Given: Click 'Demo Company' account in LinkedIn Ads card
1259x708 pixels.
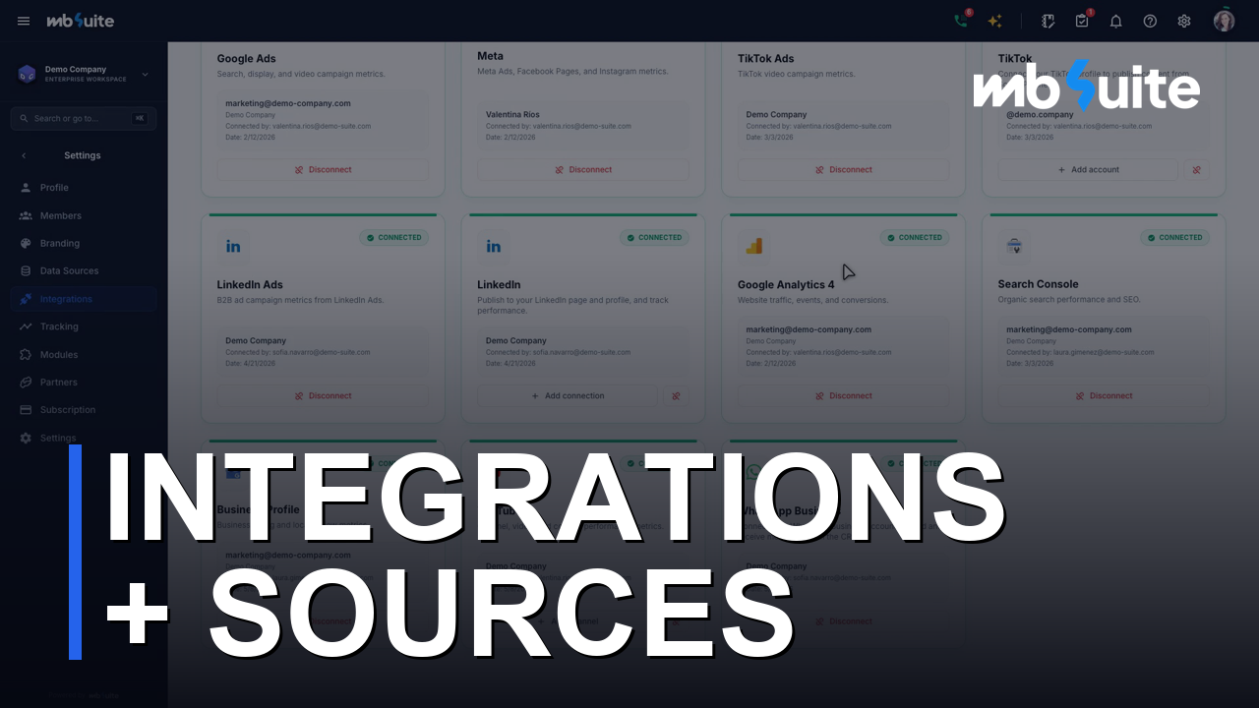Looking at the screenshot, I should pyautogui.click(x=256, y=341).
